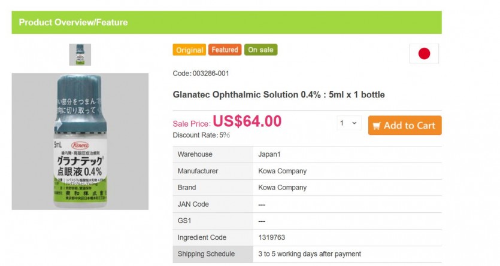Click the ingredient code 1319763

tap(272, 238)
